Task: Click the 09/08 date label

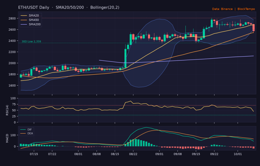Action: (177, 154)
